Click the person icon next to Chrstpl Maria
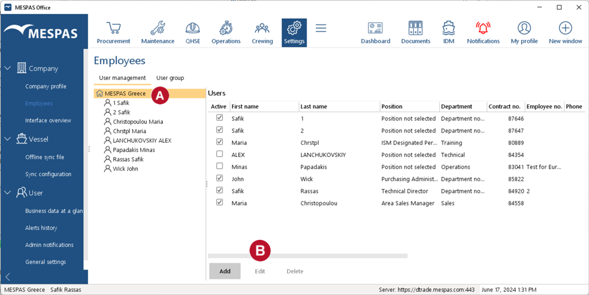Screen dimensions: 589x295 (x=108, y=131)
